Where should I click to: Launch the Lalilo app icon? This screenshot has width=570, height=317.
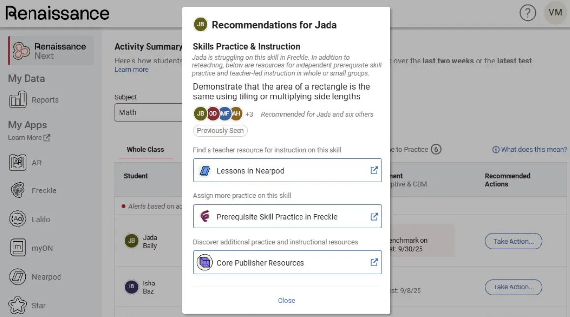click(18, 219)
